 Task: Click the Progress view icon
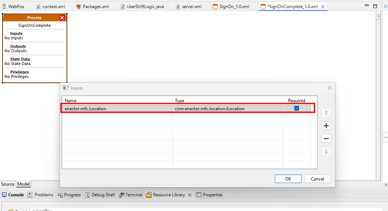tap(60, 195)
